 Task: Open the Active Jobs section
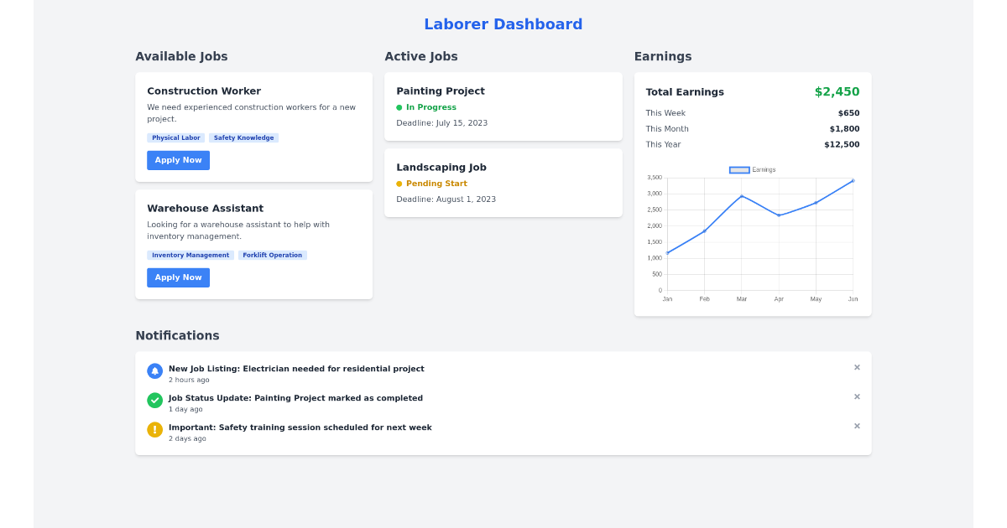coord(421,56)
